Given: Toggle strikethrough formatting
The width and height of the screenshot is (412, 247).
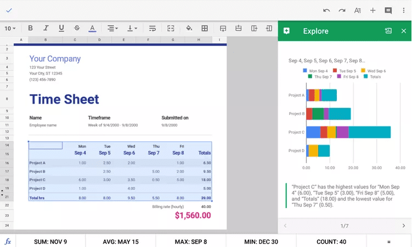Looking at the screenshot, I should click(77, 28).
